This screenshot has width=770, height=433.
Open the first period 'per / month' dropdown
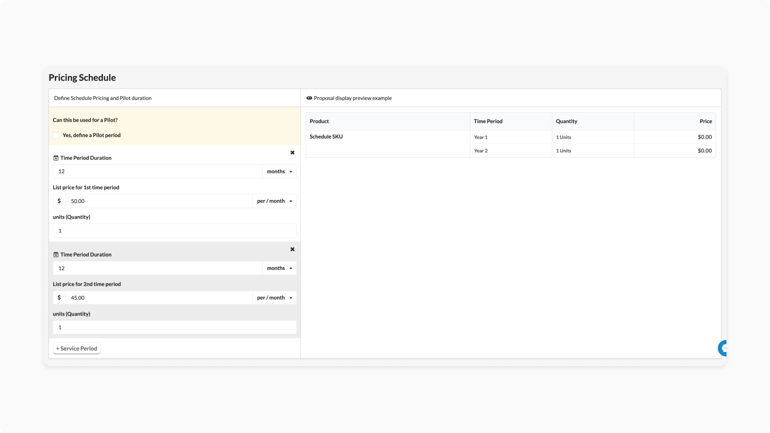click(275, 201)
